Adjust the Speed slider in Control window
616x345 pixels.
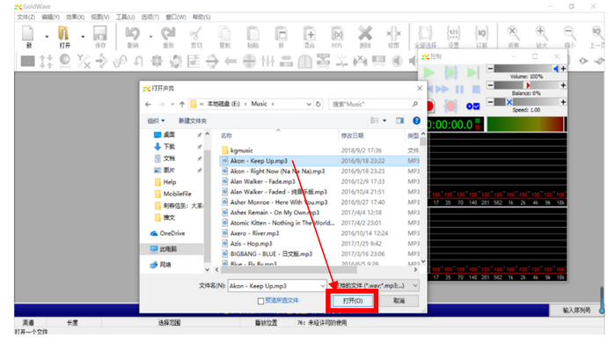[x=526, y=102]
